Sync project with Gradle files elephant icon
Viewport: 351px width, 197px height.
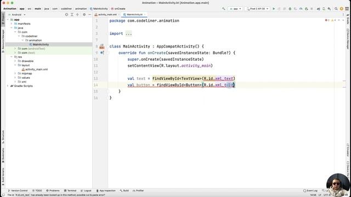point(318,9)
